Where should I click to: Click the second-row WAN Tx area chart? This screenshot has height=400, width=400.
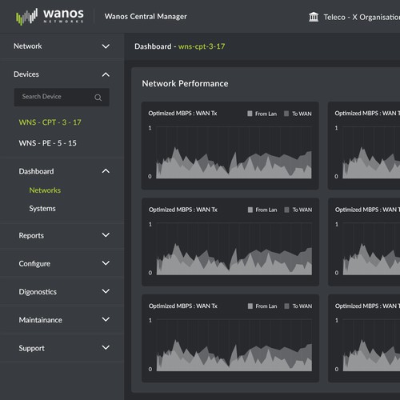click(x=234, y=249)
